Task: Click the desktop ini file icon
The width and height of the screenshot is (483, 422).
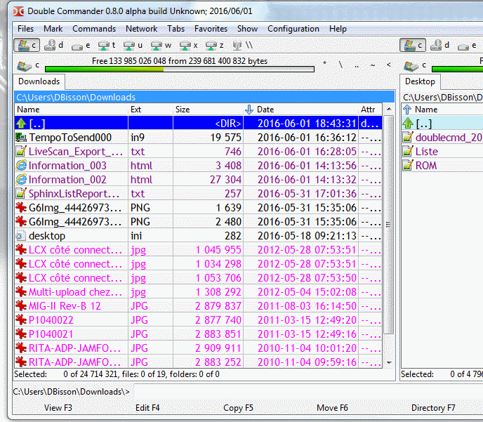Action: click(21, 236)
